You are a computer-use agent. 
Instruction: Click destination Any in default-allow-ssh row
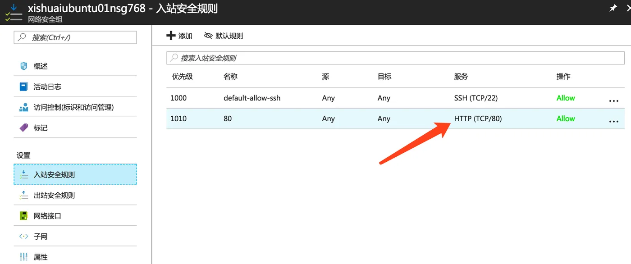tap(384, 98)
